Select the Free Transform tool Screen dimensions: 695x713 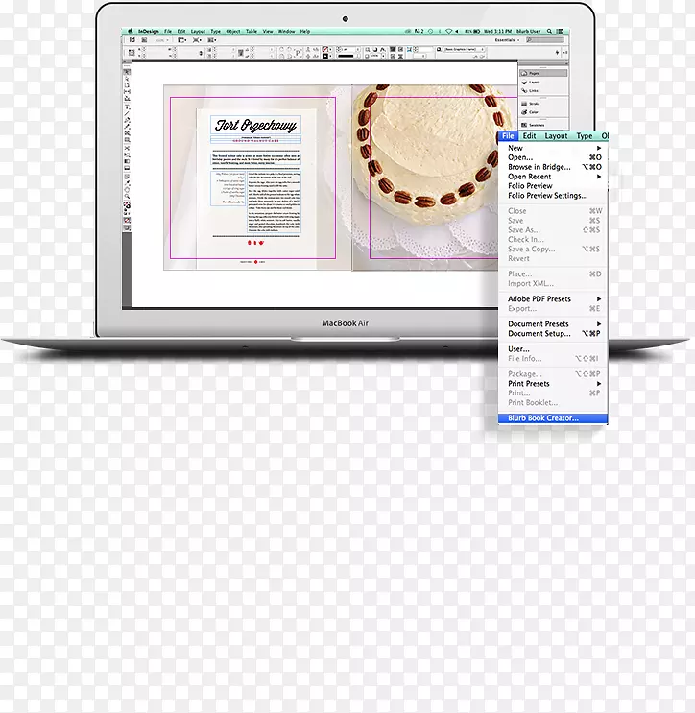click(127, 154)
